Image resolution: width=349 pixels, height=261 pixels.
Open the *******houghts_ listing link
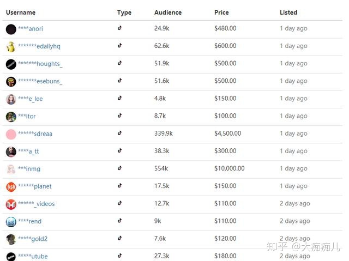tap(40, 64)
